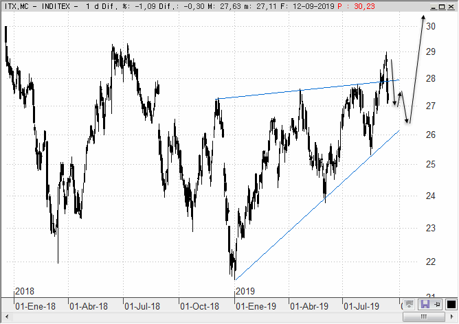The height and width of the screenshot is (324, 459).
Task: Click the 29 price axis label
Action: pos(431,52)
